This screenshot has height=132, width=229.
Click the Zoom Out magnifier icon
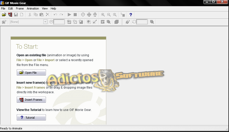click(x=109, y=15)
